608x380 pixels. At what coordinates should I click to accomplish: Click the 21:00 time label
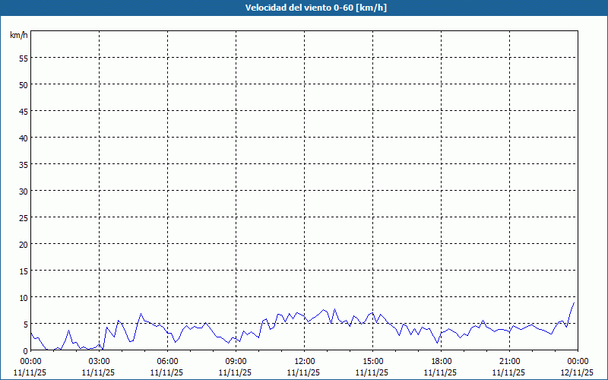(x=509, y=361)
